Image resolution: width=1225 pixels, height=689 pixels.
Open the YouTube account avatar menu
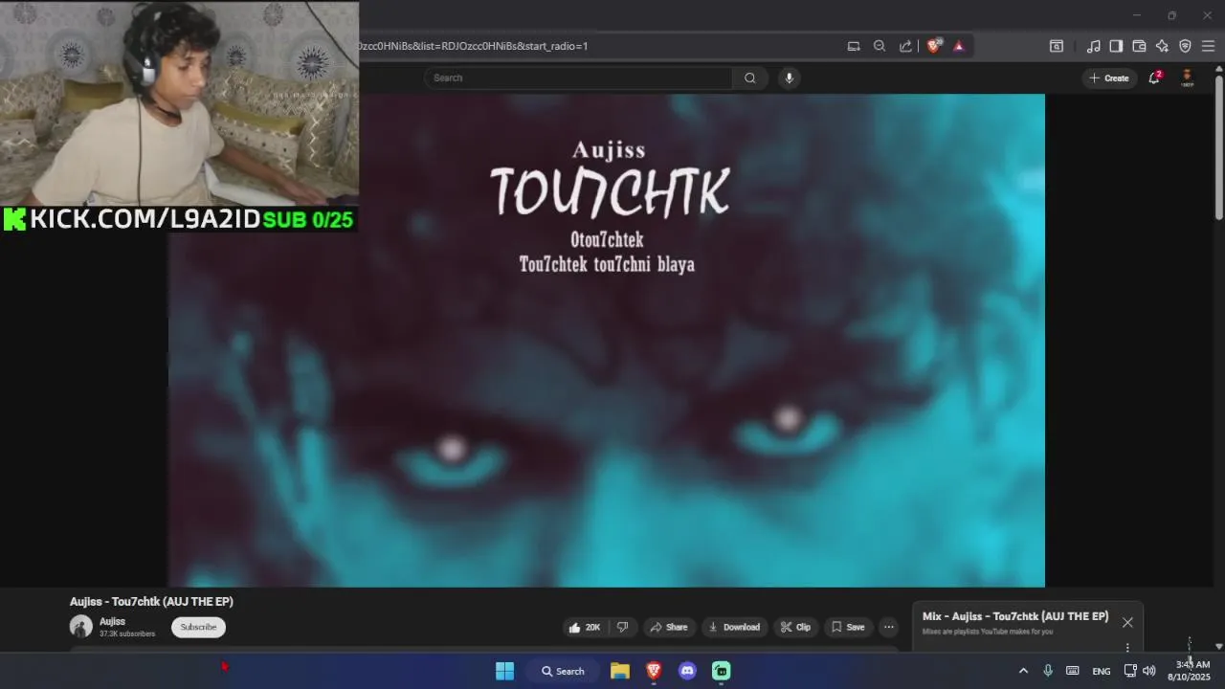(x=1187, y=77)
